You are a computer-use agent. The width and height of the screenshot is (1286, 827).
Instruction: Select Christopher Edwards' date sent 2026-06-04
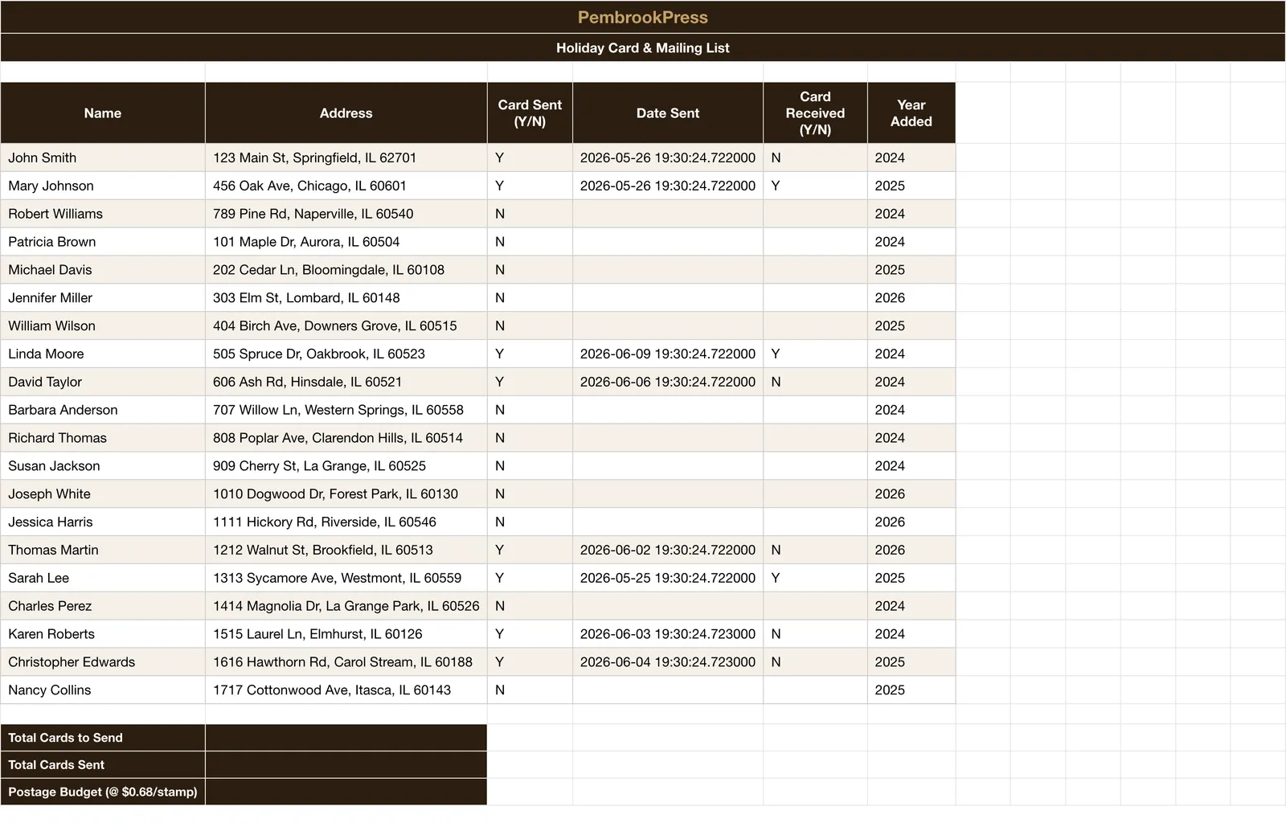pos(668,662)
